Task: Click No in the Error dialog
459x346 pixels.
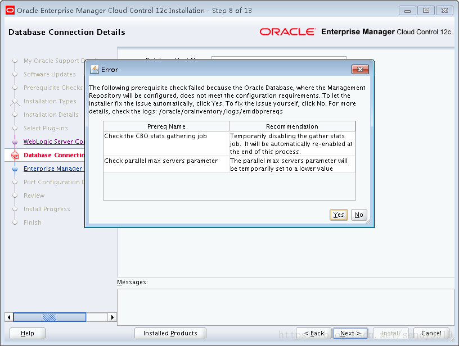Action: (359, 215)
